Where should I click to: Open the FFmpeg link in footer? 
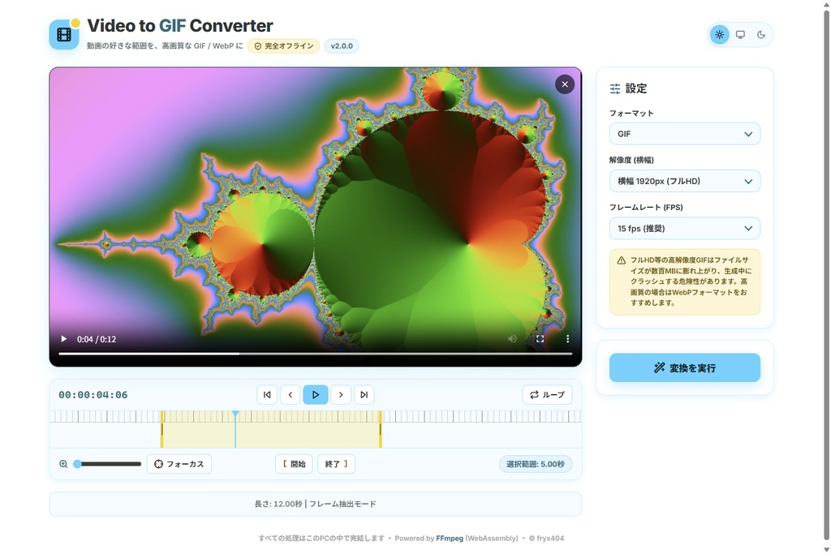click(450, 538)
